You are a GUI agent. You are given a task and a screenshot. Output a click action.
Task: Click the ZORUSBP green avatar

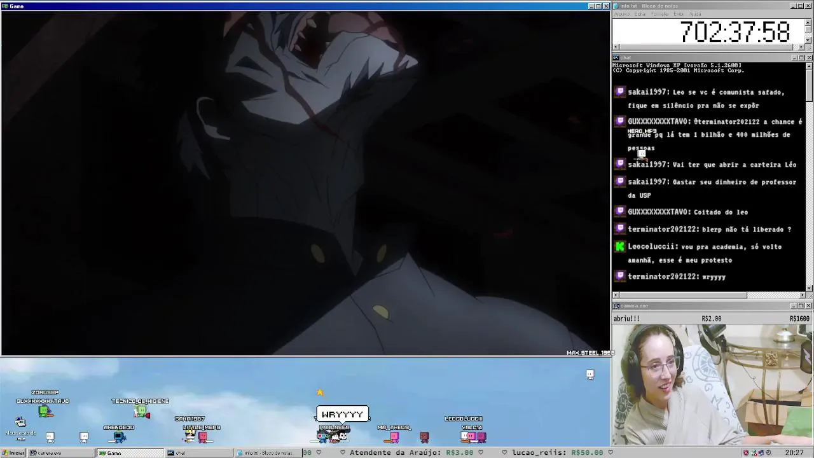coord(45,411)
